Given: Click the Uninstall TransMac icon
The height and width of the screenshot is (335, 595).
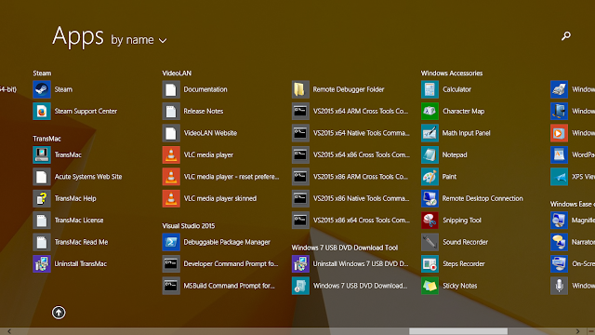Looking at the screenshot, I should [42, 264].
